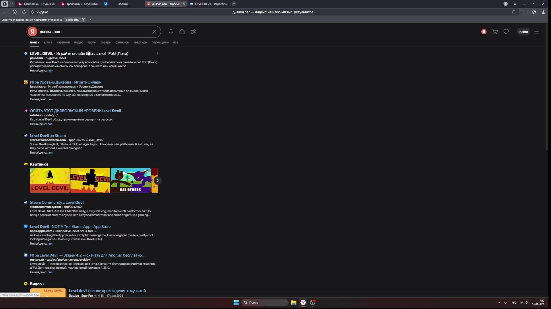
Task: Click the voice search microphone icon
Action: (x=171, y=31)
